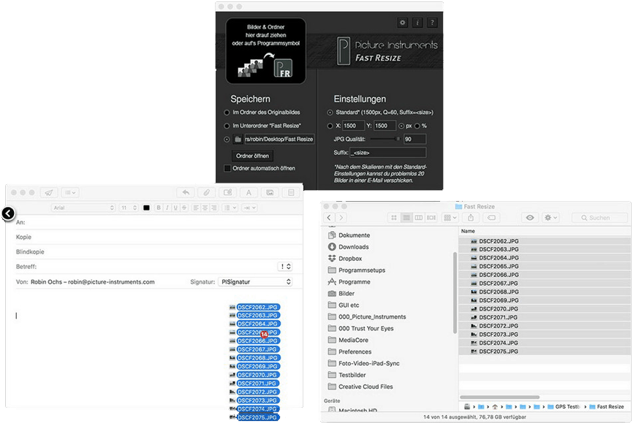
Task: Click Fast Resize in the Finder path bar
Action: 606,406
